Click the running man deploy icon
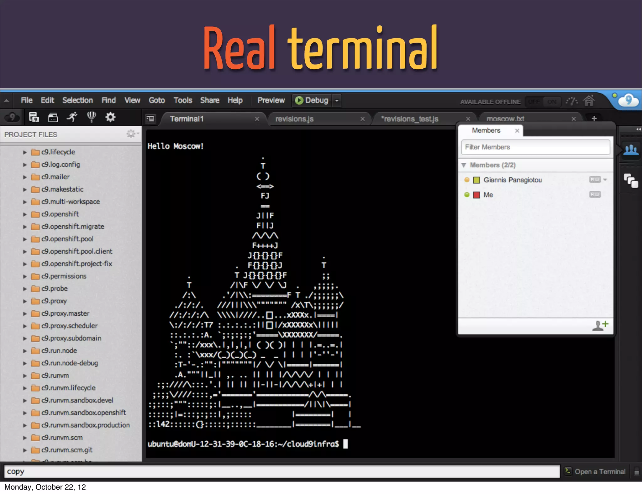This screenshot has width=642, height=494. (x=72, y=117)
